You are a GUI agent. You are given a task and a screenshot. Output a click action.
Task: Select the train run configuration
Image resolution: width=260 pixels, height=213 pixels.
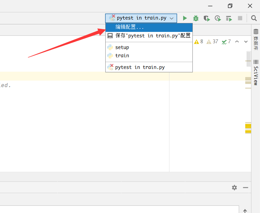pyautogui.click(x=149, y=56)
